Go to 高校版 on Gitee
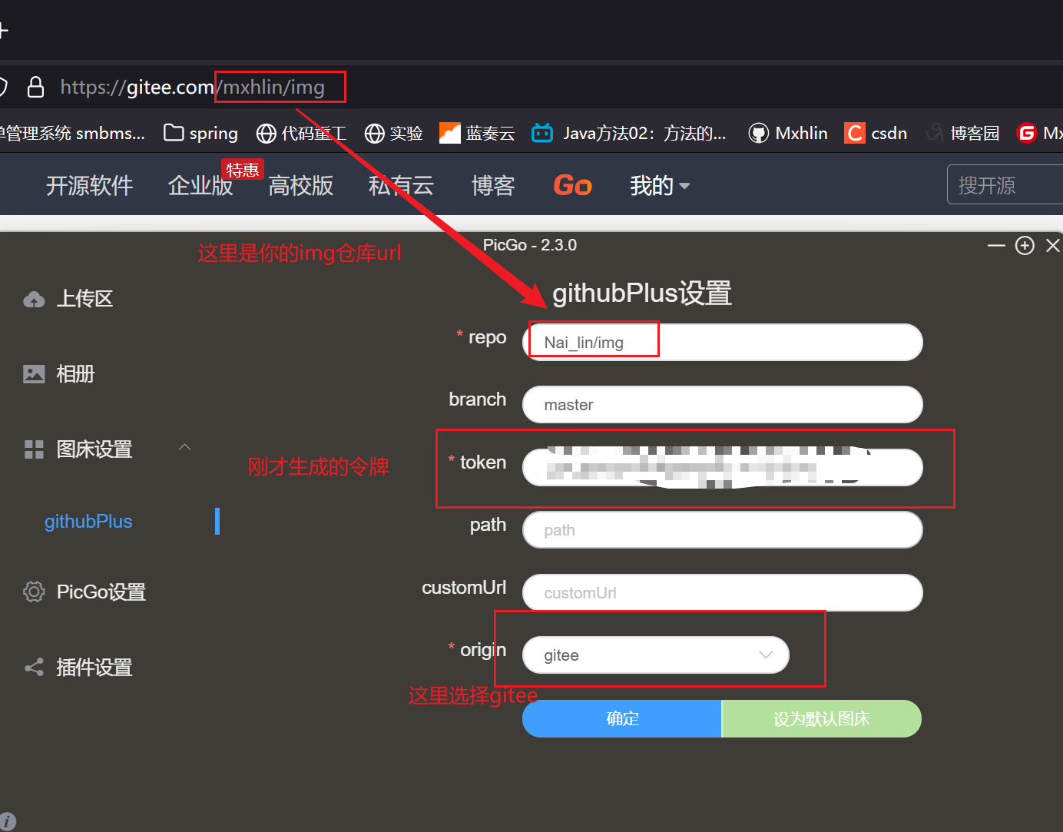The image size is (1063, 832). pos(301,185)
